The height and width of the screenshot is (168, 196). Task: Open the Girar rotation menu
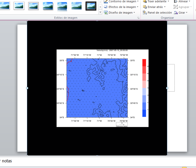tap(181, 13)
